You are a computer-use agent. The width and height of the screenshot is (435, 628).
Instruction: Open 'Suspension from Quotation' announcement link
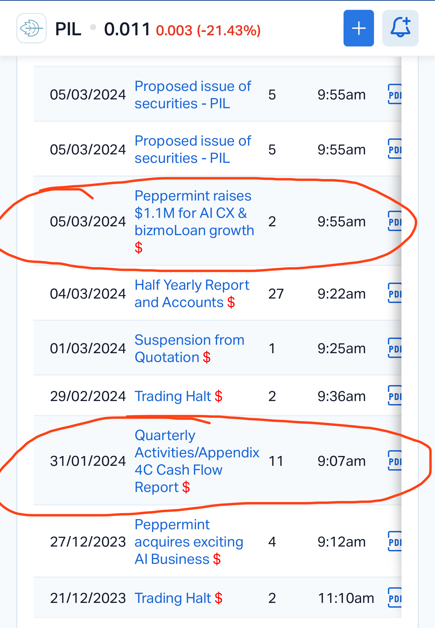tap(189, 348)
